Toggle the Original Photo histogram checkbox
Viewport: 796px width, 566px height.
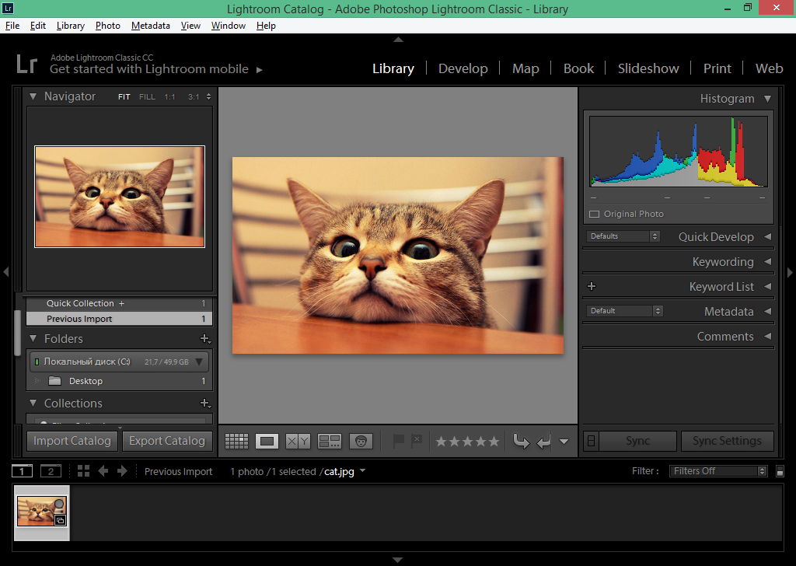[595, 213]
